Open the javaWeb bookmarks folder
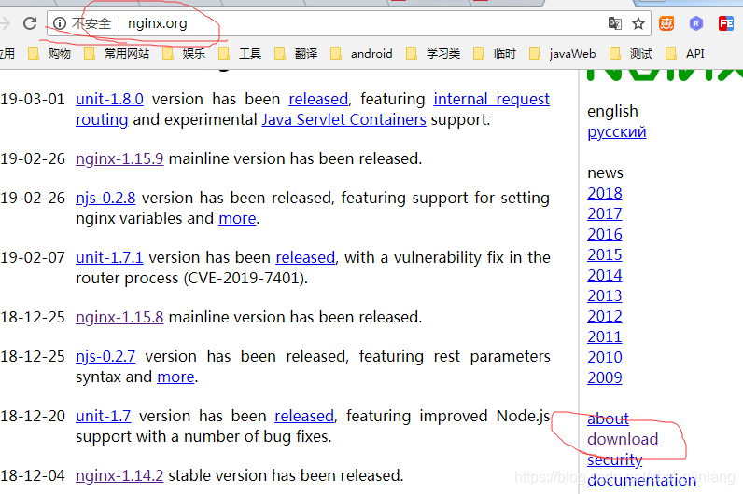 click(563, 53)
